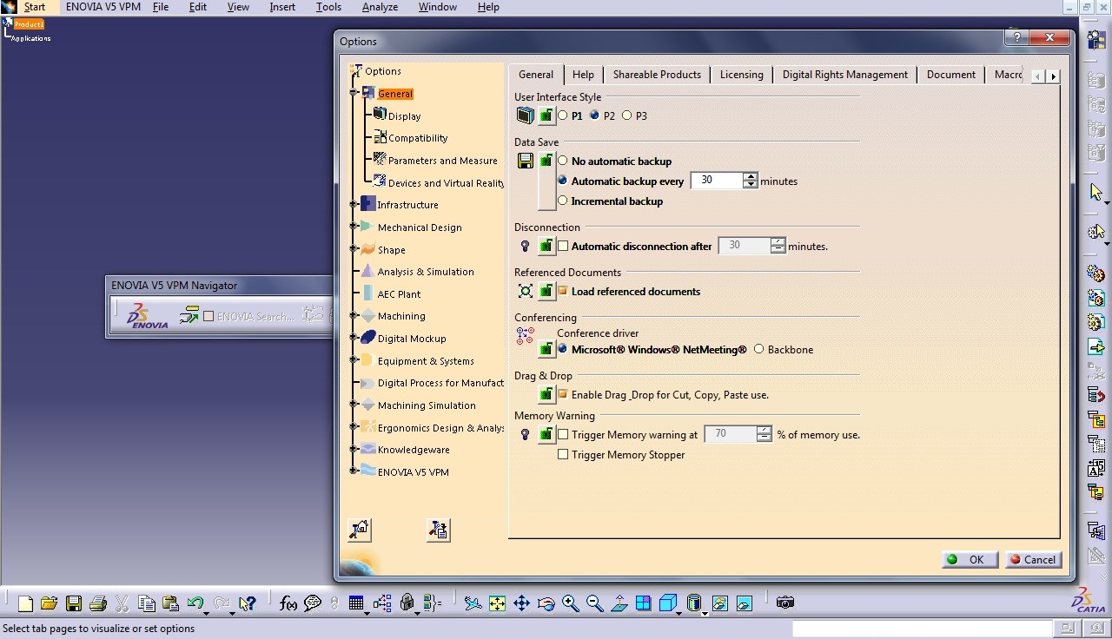
Task: Expand the Digital Mockup tree node
Action: pos(354,339)
